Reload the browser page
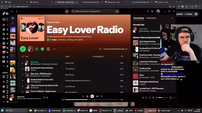The width and height of the screenshot is (202, 113). point(10,7)
